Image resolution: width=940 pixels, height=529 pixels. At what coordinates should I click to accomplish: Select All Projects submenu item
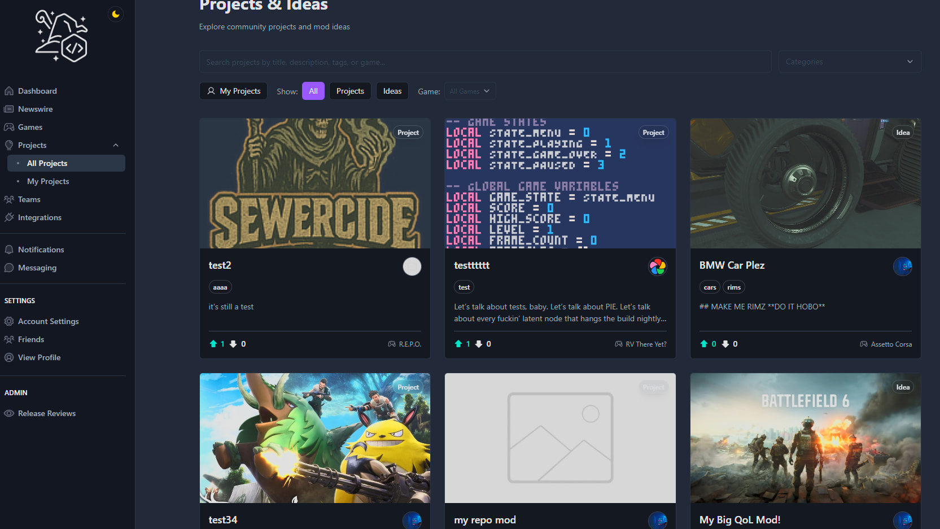[x=66, y=163]
